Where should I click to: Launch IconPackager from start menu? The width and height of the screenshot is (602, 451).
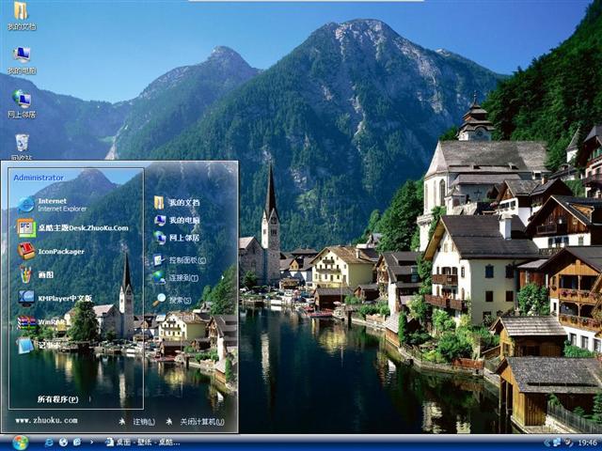coord(51,251)
